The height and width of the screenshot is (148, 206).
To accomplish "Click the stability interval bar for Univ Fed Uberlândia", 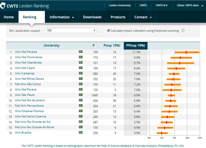I will point(181,63).
